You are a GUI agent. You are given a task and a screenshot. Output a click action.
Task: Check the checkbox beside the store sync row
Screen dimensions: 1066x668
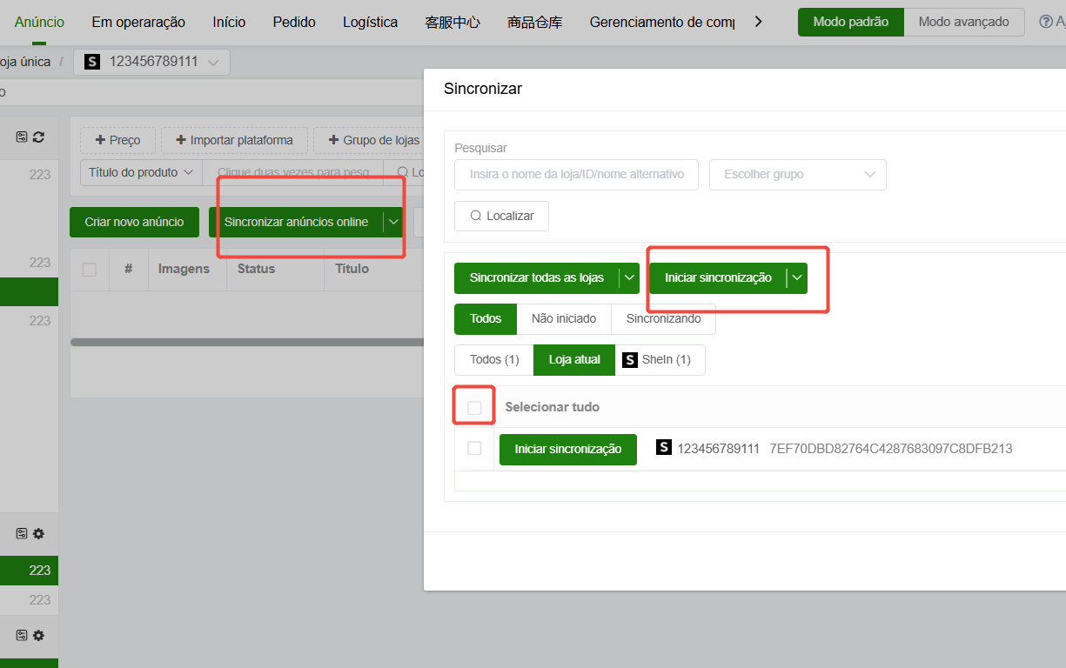pyautogui.click(x=474, y=447)
